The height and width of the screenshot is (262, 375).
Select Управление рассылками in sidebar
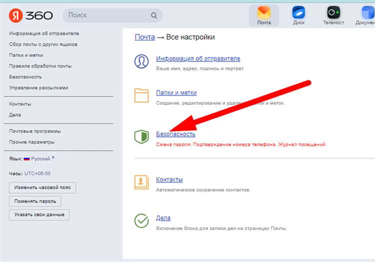tap(38, 87)
